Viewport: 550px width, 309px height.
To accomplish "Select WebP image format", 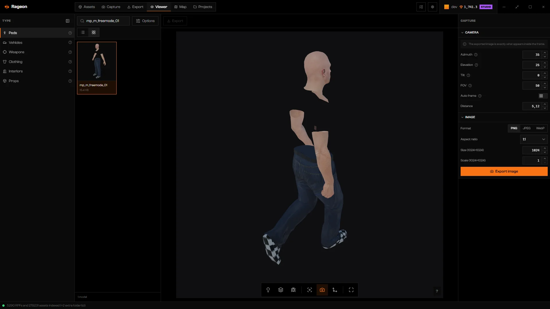I will pos(540,128).
